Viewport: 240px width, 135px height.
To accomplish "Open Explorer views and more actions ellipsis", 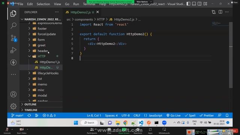I will pyautogui.click(x=57, y=12).
